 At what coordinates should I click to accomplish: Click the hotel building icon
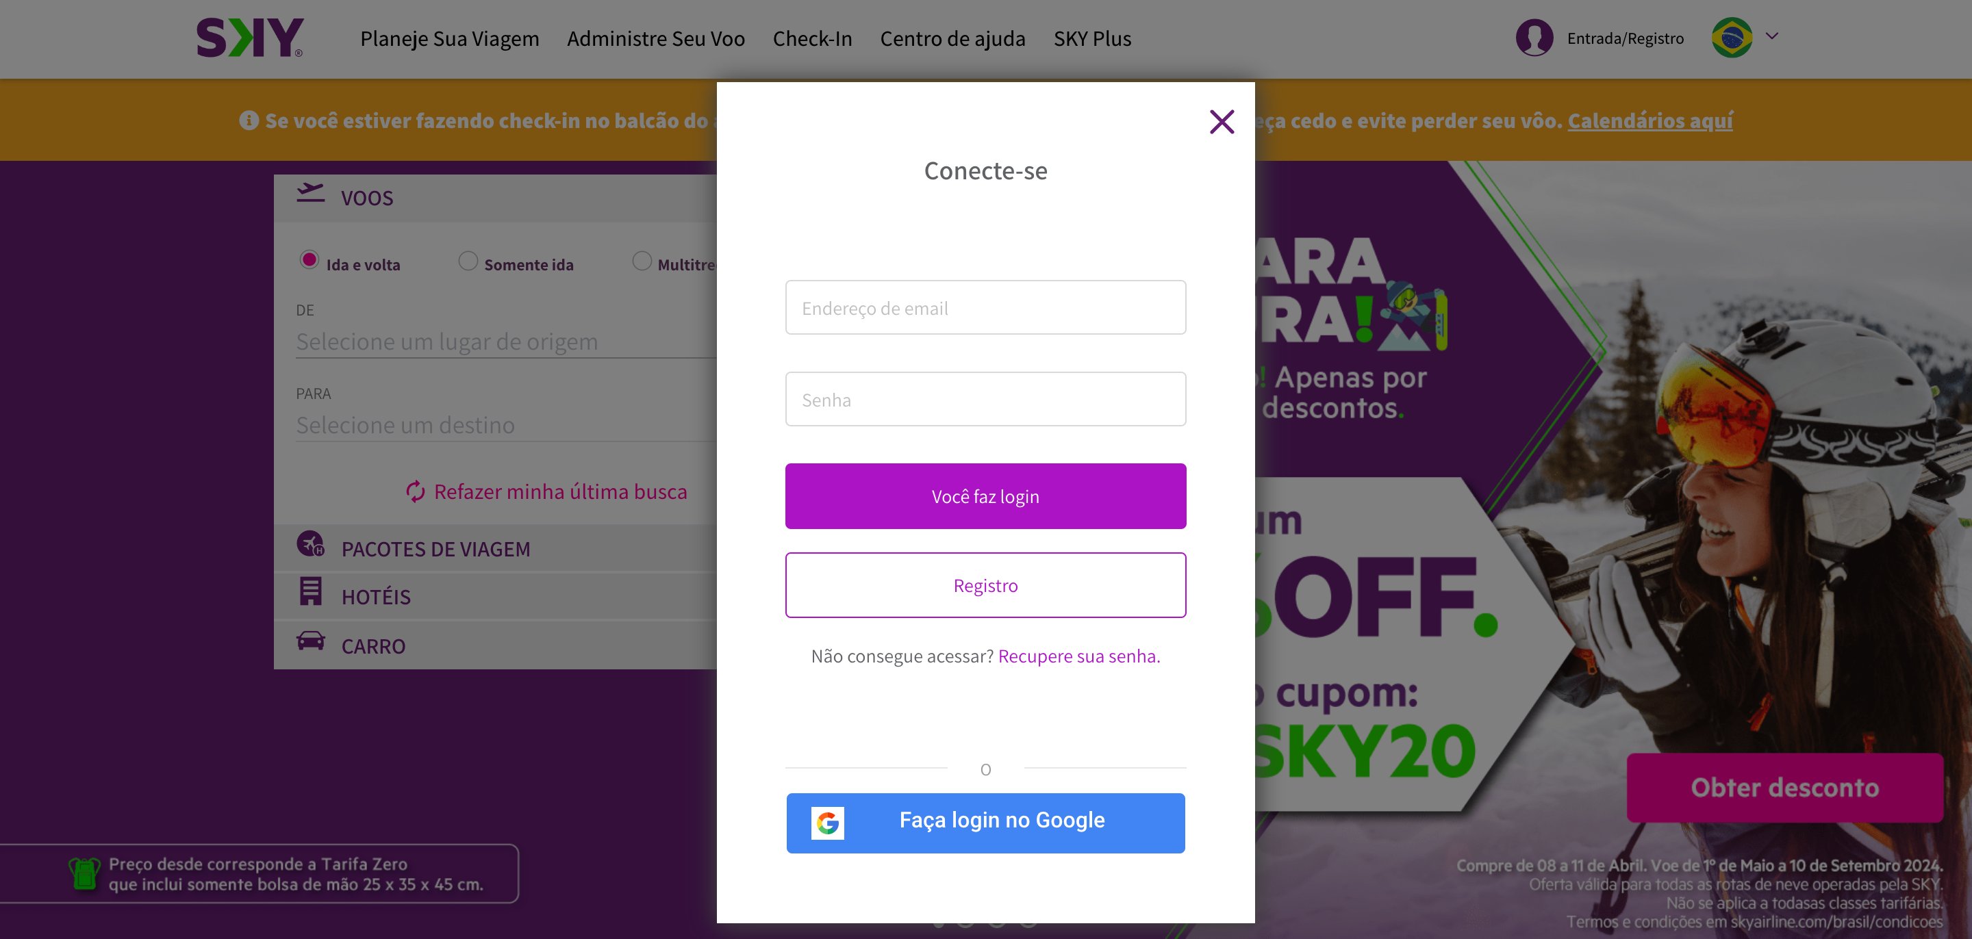[310, 591]
